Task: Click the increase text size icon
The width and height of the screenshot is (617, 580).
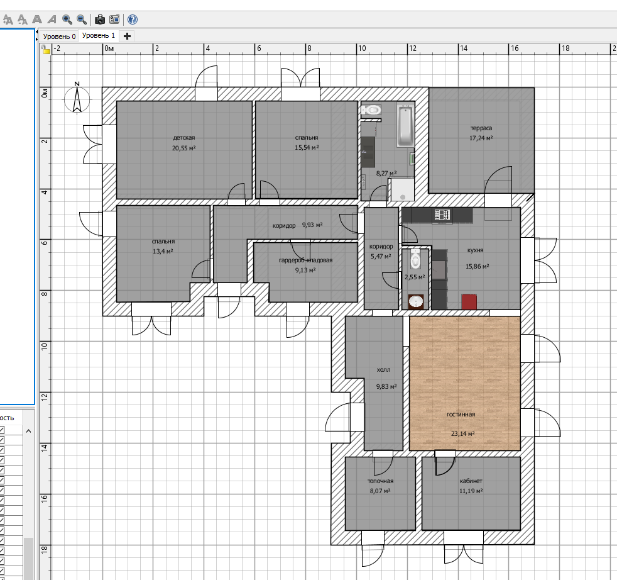Action: coord(8,20)
